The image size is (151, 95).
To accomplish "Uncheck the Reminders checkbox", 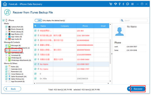I will [x=6, y=71].
